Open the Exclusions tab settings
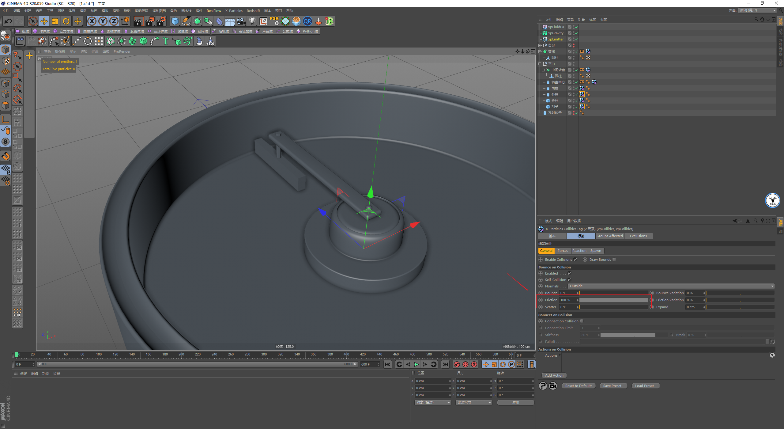 (638, 236)
